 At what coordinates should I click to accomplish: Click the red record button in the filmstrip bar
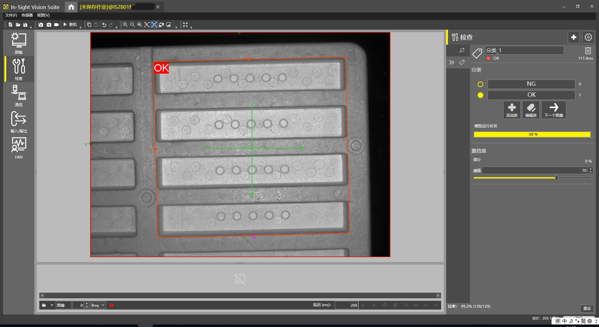tap(112, 305)
